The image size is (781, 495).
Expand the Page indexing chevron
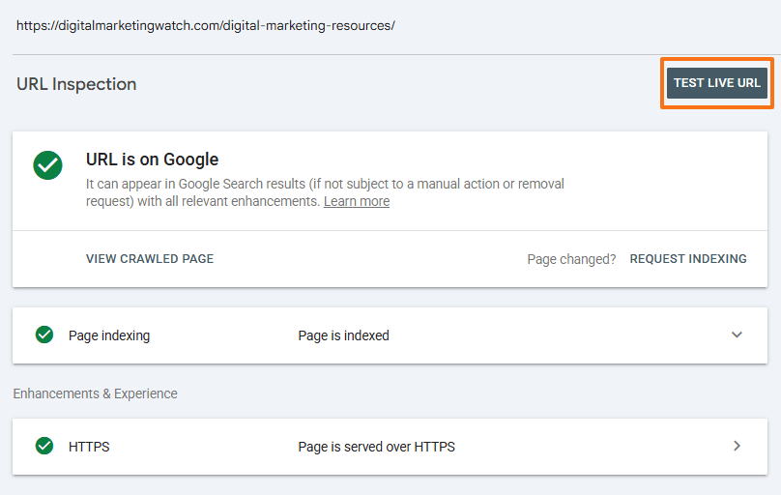click(x=737, y=335)
